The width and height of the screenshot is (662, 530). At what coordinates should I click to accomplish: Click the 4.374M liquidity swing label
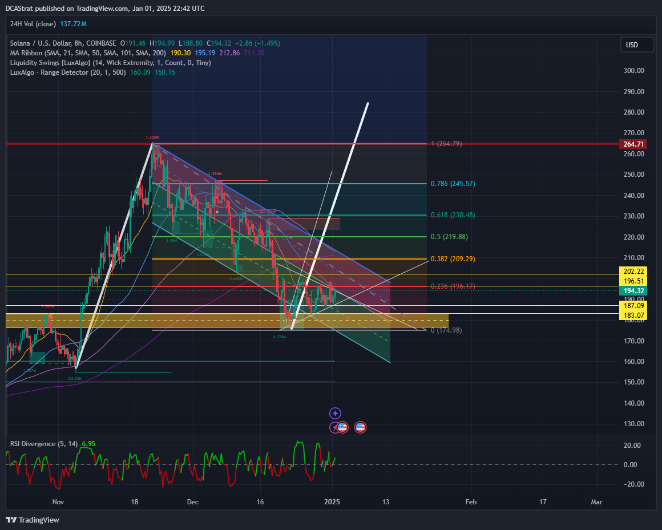pyautogui.click(x=280, y=337)
